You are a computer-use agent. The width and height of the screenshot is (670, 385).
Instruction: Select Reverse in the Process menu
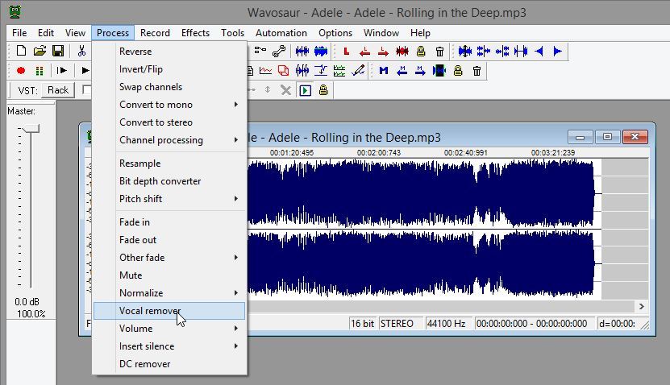click(169, 52)
